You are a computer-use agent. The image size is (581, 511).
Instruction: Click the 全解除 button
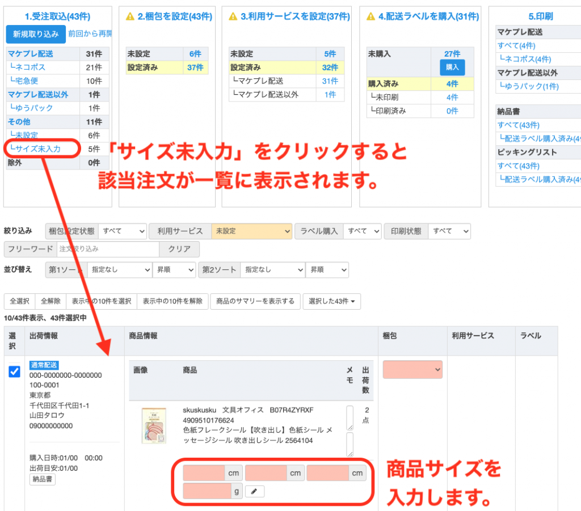50,301
